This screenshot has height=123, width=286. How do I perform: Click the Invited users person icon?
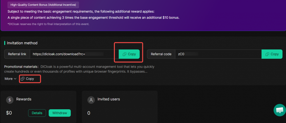pos(91,100)
